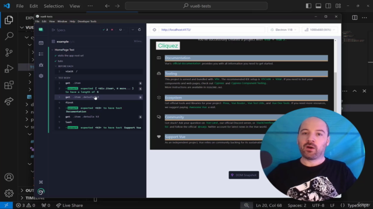Open the VS Code Explorer view icon
The height and width of the screenshot is (209, 373).
pos(9,20)
